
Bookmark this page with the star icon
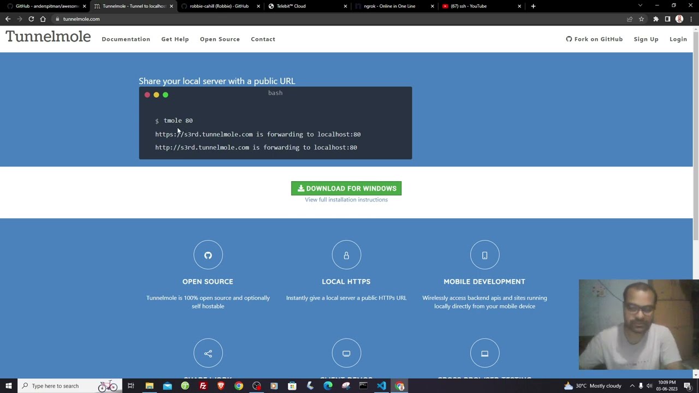641,19
